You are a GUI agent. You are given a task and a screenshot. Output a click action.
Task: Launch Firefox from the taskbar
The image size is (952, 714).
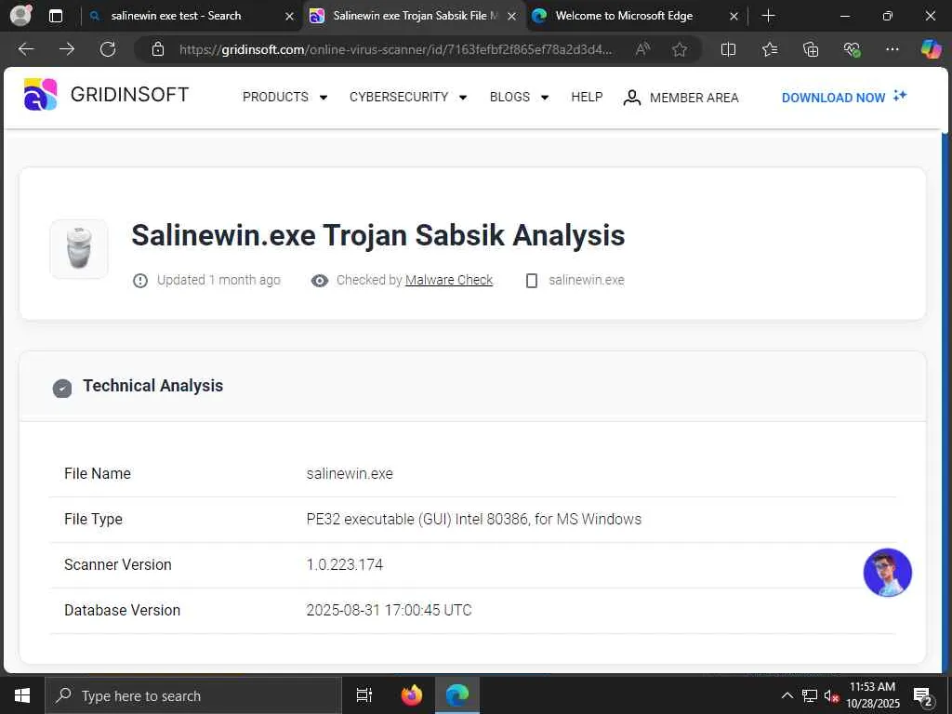click(x=412, y=695)
